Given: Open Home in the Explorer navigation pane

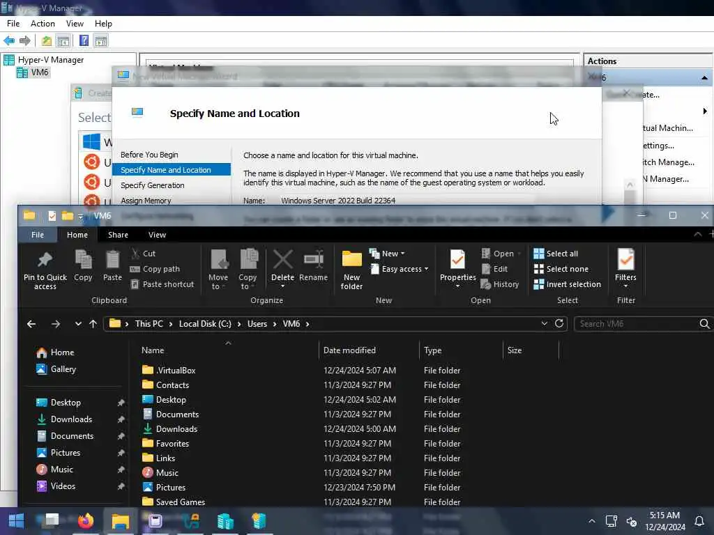Looking at the screenshot, I should coord(56,352).
